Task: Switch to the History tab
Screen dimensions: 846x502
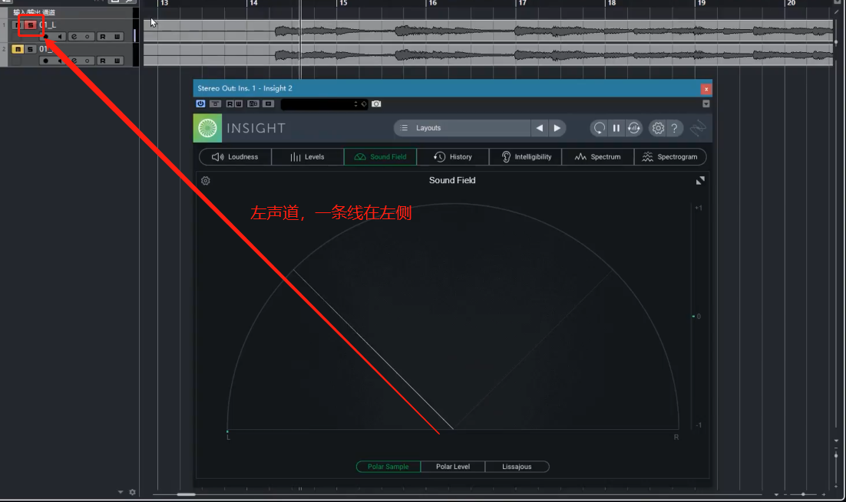Action: pyautogui.click(x=453, y=157)
